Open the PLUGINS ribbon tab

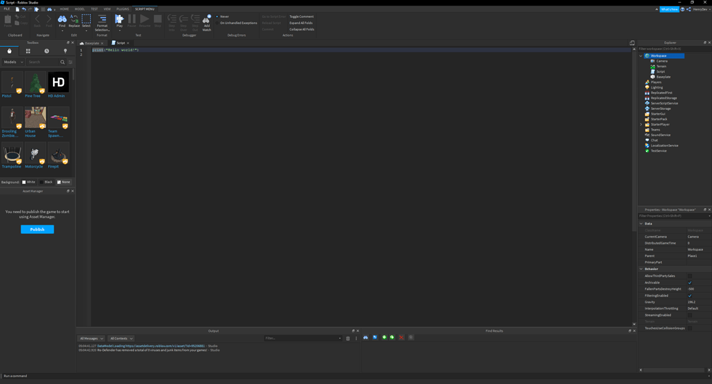coord(122,9)
